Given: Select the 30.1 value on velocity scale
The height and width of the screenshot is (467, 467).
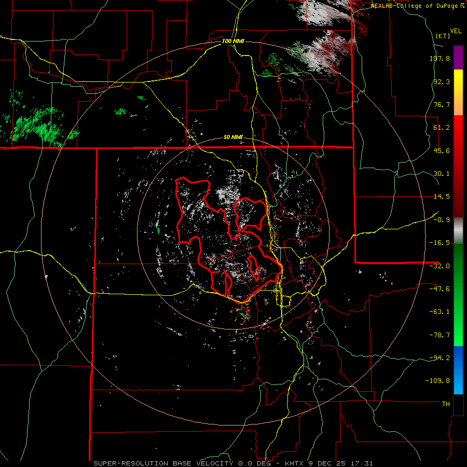Looking at the screenshot, I should tap(442, 174).
